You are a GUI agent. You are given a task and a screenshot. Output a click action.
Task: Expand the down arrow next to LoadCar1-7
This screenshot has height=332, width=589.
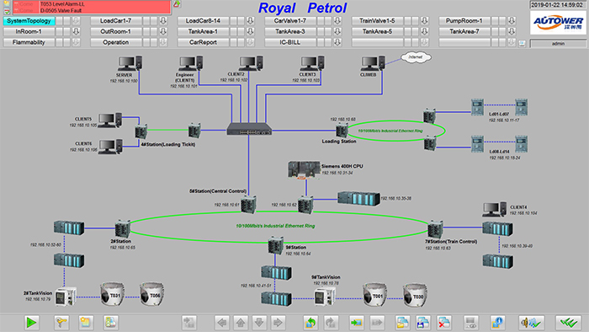click(163, 21)
